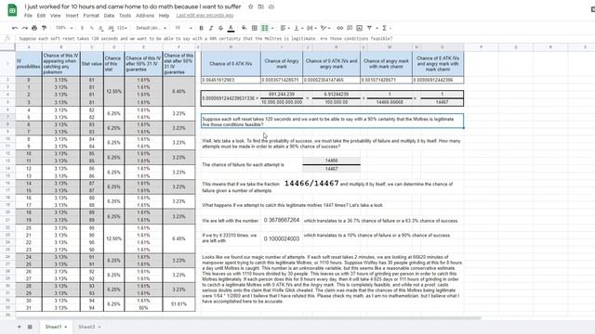Viewport: 595px width, 334px height.
Task: Open more number formats dropdown
Action: (122, 28)
